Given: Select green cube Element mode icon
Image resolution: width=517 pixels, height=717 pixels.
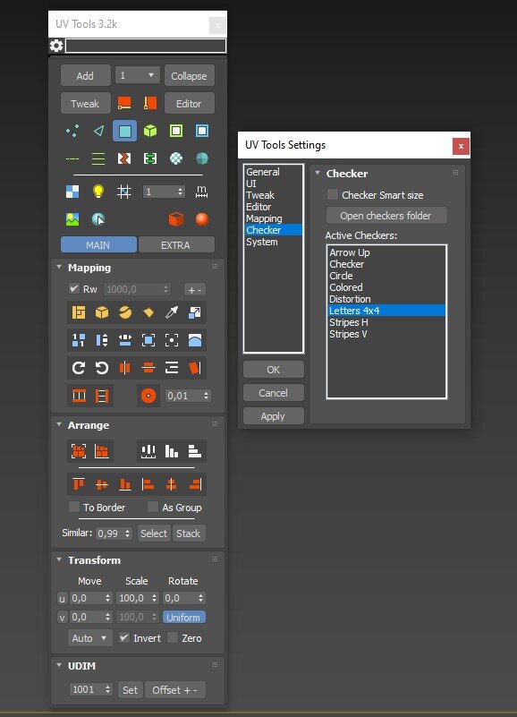Looking at the screenshot, I should pos(150,131).
